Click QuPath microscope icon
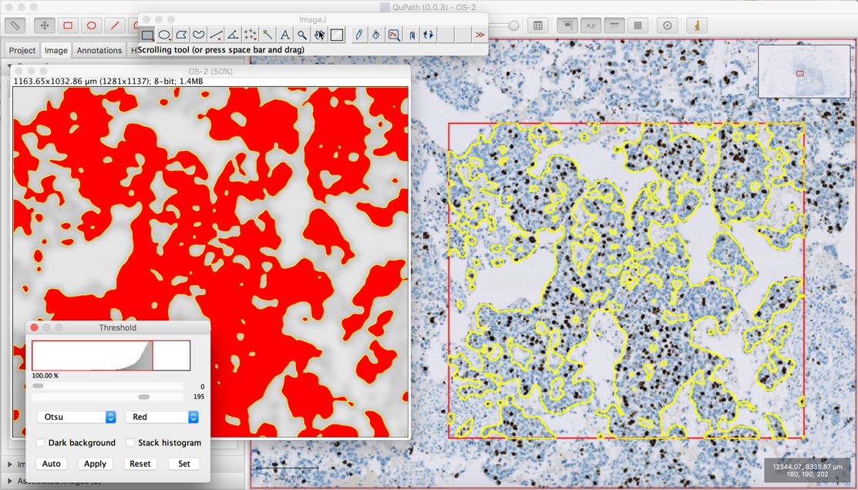The height and width of the screenshot is (490, 858). [697, 25]
